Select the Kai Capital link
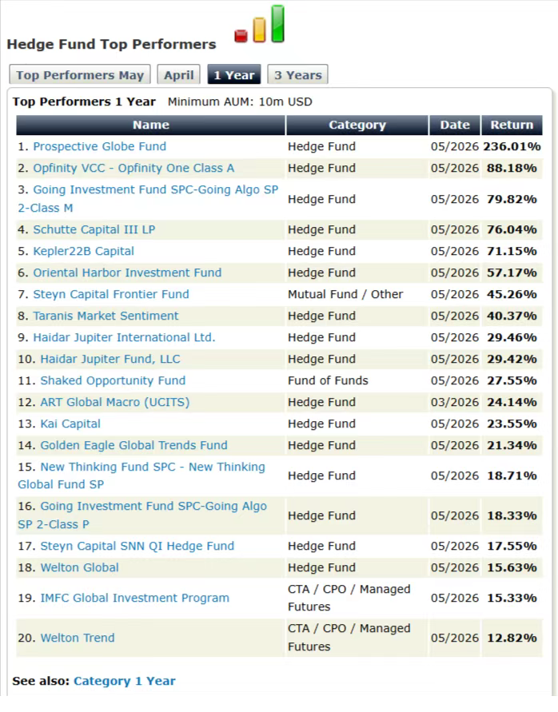This screenshot has height=712, width=558. tap(70, 424)
